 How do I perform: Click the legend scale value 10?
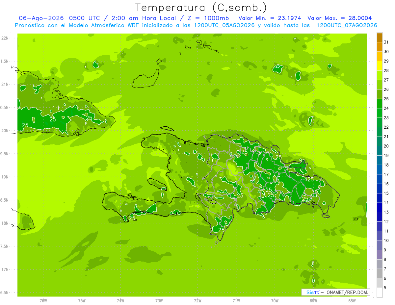coord(386,241)
